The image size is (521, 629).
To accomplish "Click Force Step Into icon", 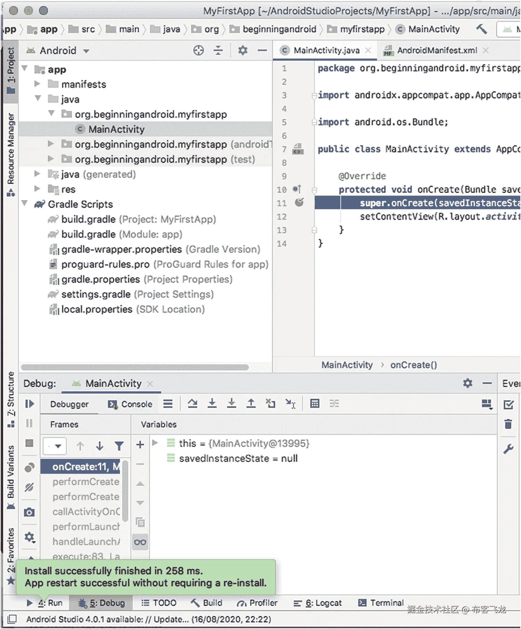I will click(x=231, y=404).
